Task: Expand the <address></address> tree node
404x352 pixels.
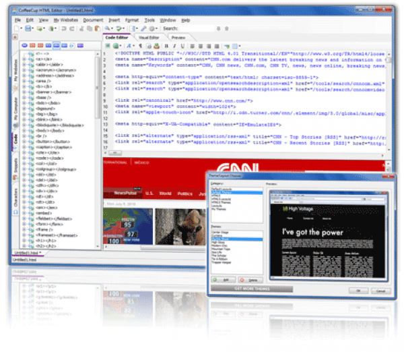Action: 24,76
